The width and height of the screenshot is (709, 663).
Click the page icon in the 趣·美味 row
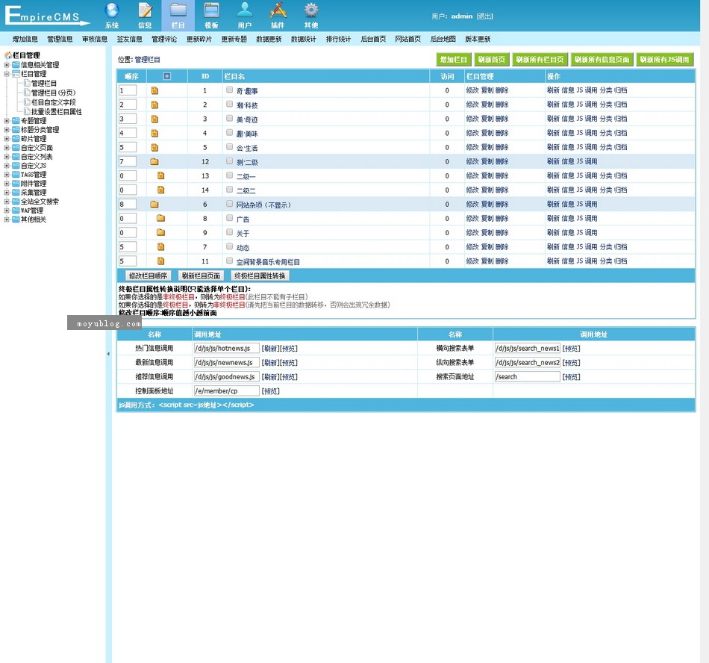coord(154,134)
